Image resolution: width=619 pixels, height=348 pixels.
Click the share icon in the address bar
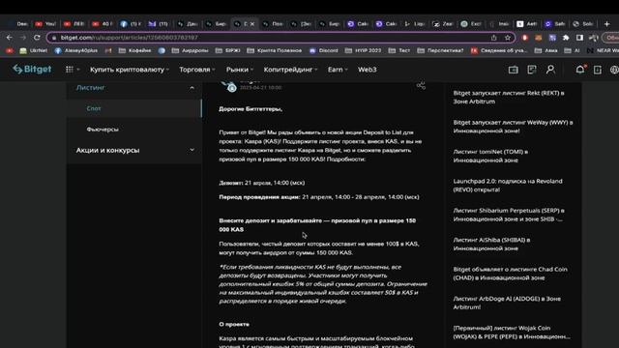click(494, 38)
